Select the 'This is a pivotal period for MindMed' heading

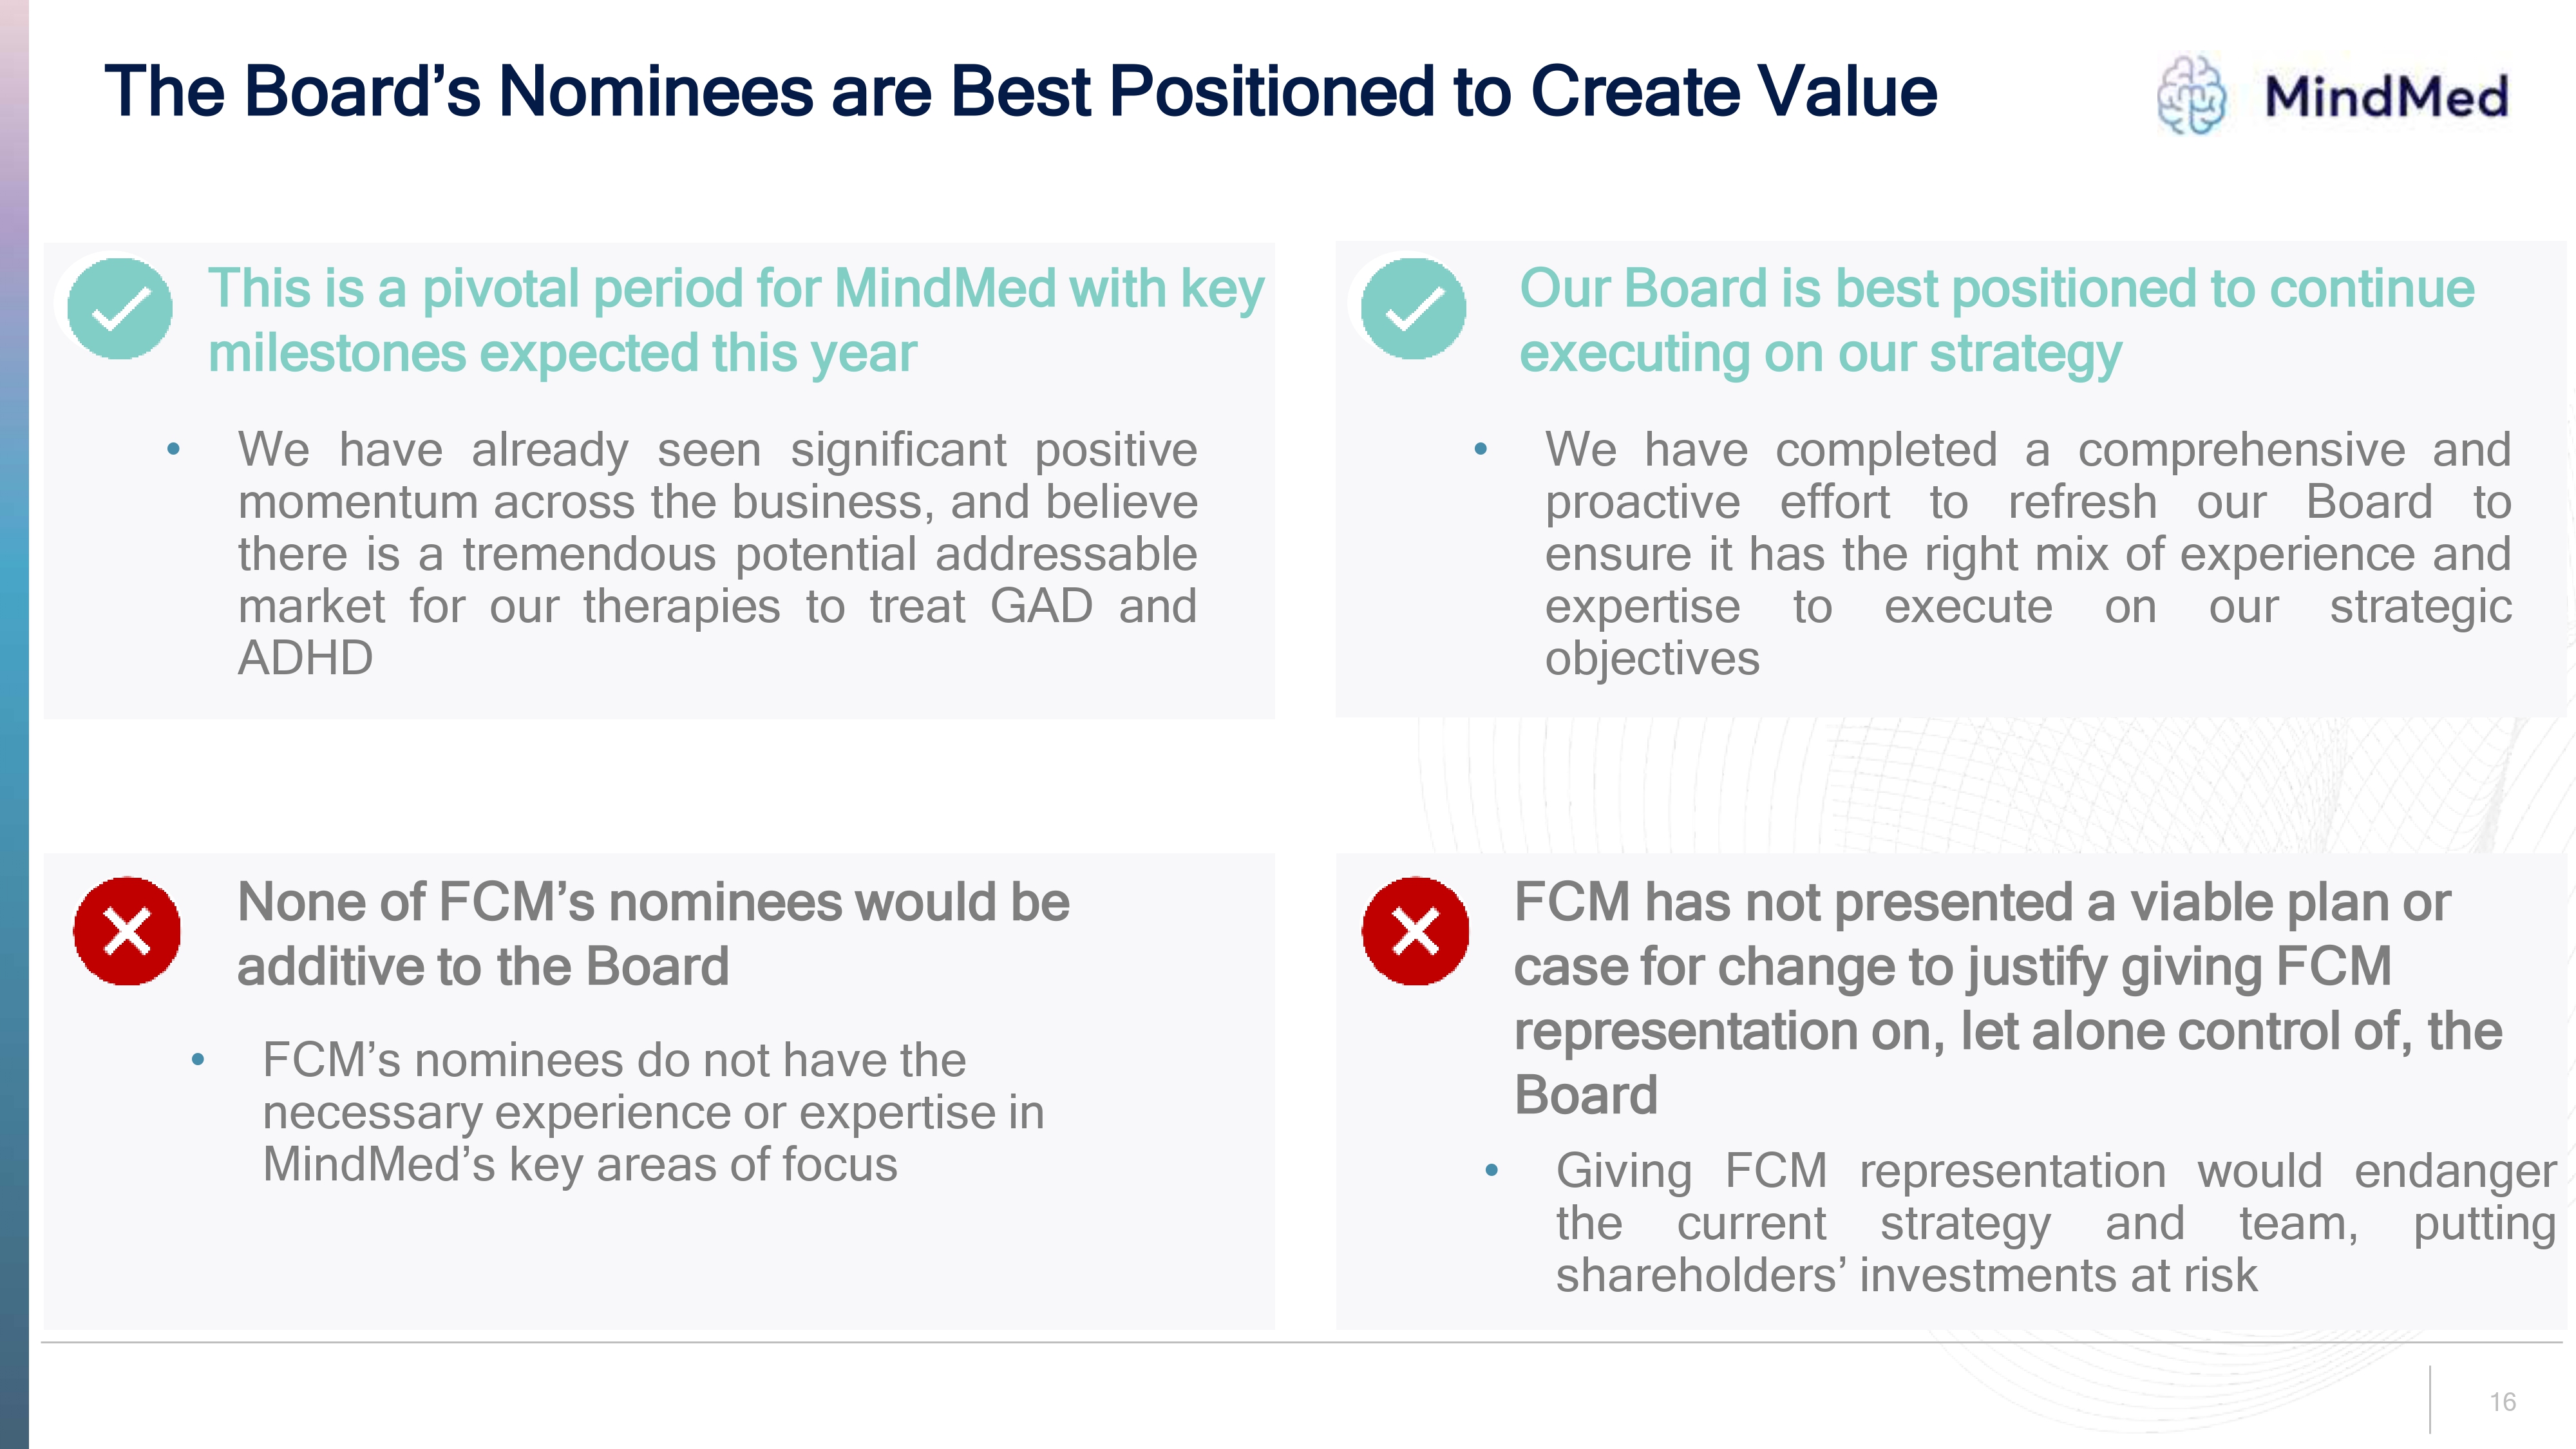tap(736, 320)
